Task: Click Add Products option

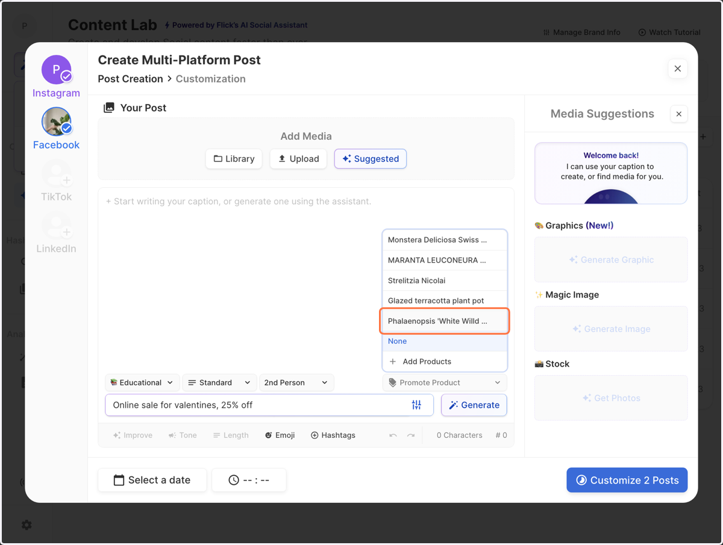Action: click(445, 361)
